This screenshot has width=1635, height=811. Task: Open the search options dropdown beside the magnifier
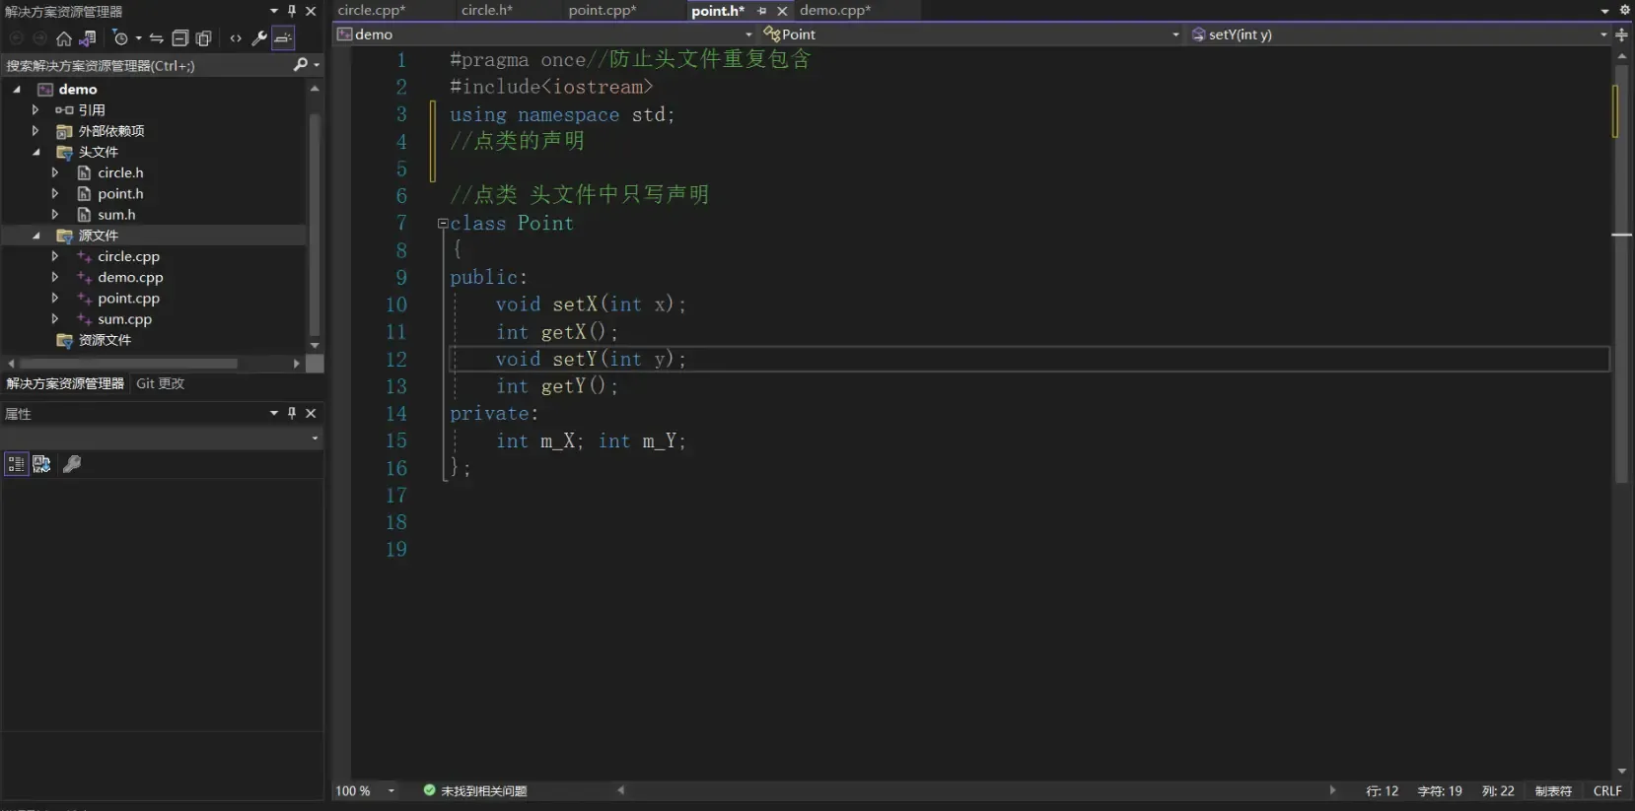click(x=317, y=65)
